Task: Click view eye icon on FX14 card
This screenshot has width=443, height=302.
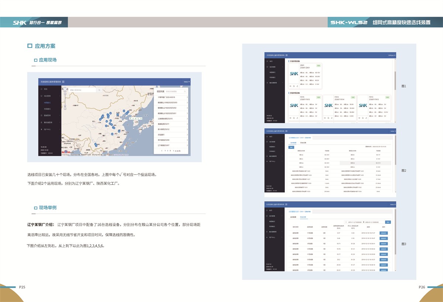Action: (x=325, y=118)
